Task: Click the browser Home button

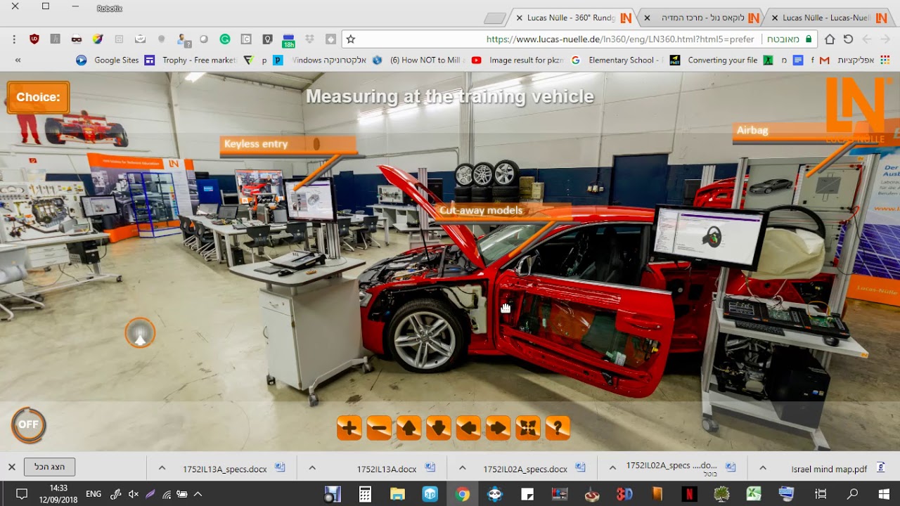Action: pyautogui.click(x=830, y=39)
